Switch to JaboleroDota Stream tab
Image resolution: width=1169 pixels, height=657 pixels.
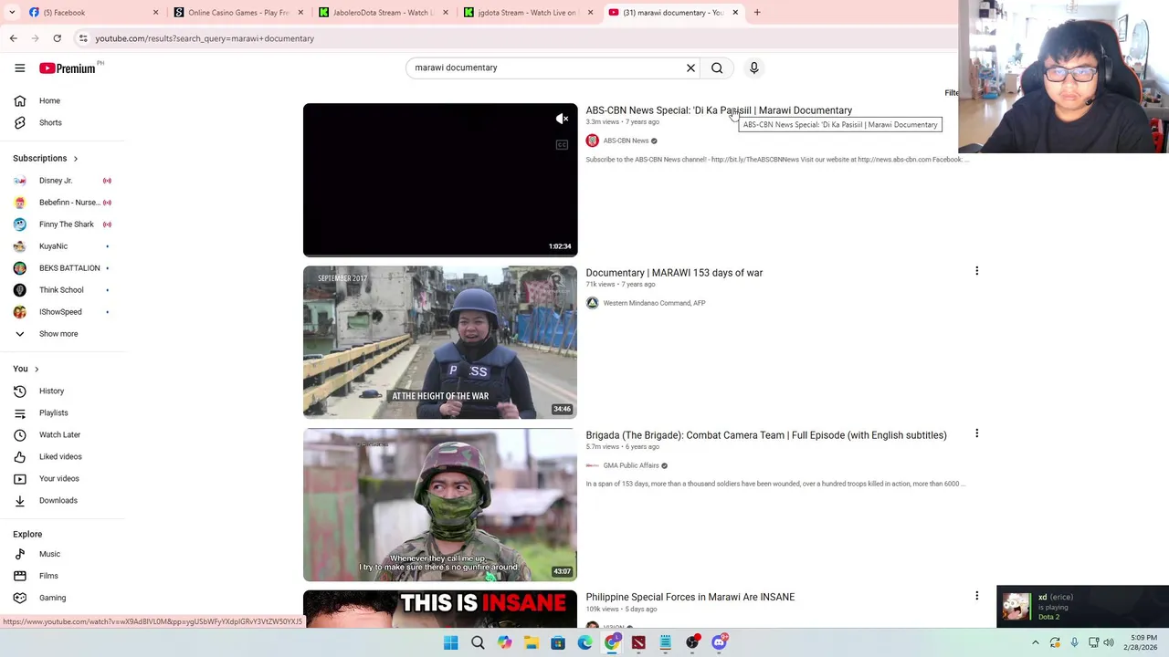[x=383, y=12]
